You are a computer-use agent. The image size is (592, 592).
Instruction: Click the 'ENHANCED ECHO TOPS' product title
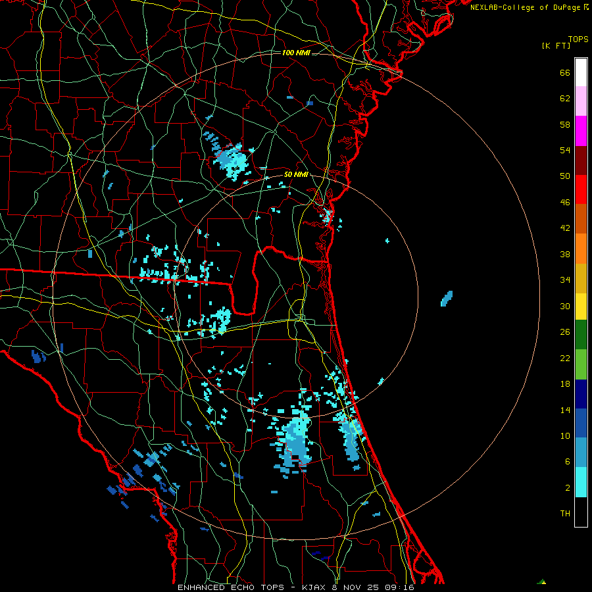(x=231, y=587)
